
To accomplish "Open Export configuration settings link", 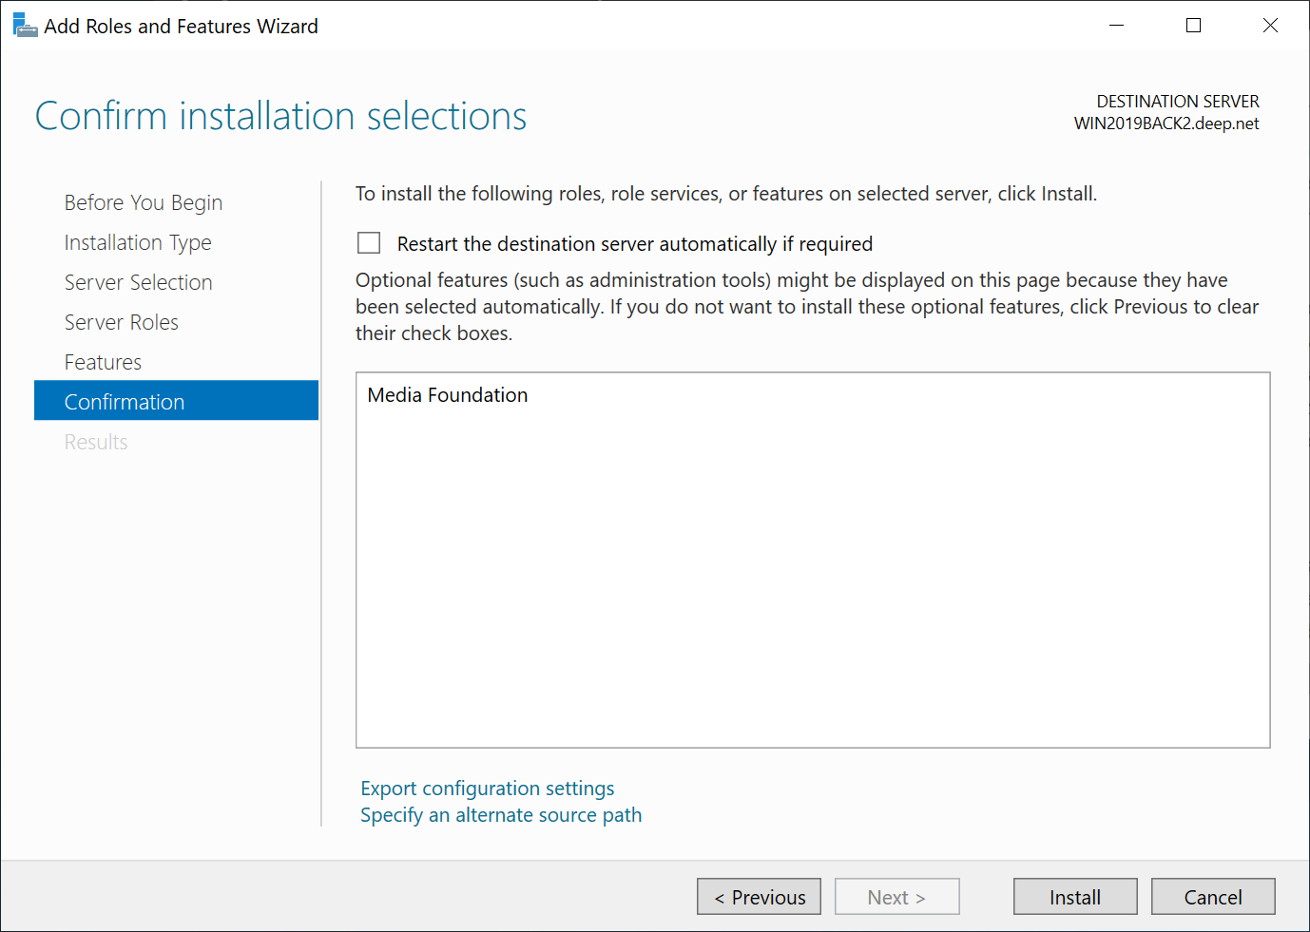I will coord(487,789).
